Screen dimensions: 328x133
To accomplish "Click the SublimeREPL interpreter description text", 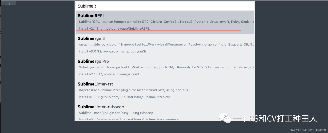I will point(166,22).
